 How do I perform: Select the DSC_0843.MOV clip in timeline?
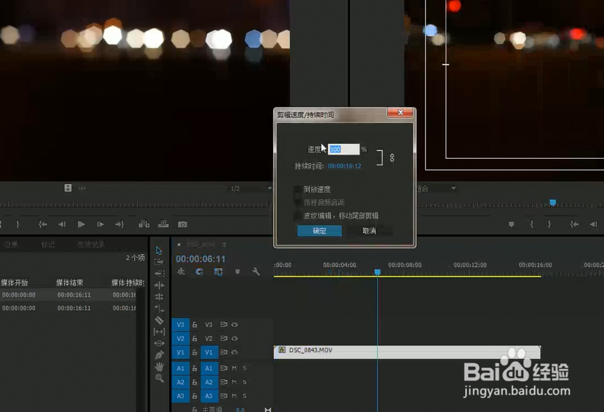tap(407, 352)
